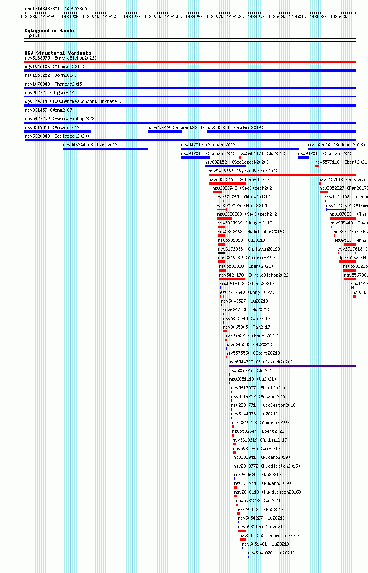Open the nsv1076348 (Thareja2015) entry

pos(55,84)
